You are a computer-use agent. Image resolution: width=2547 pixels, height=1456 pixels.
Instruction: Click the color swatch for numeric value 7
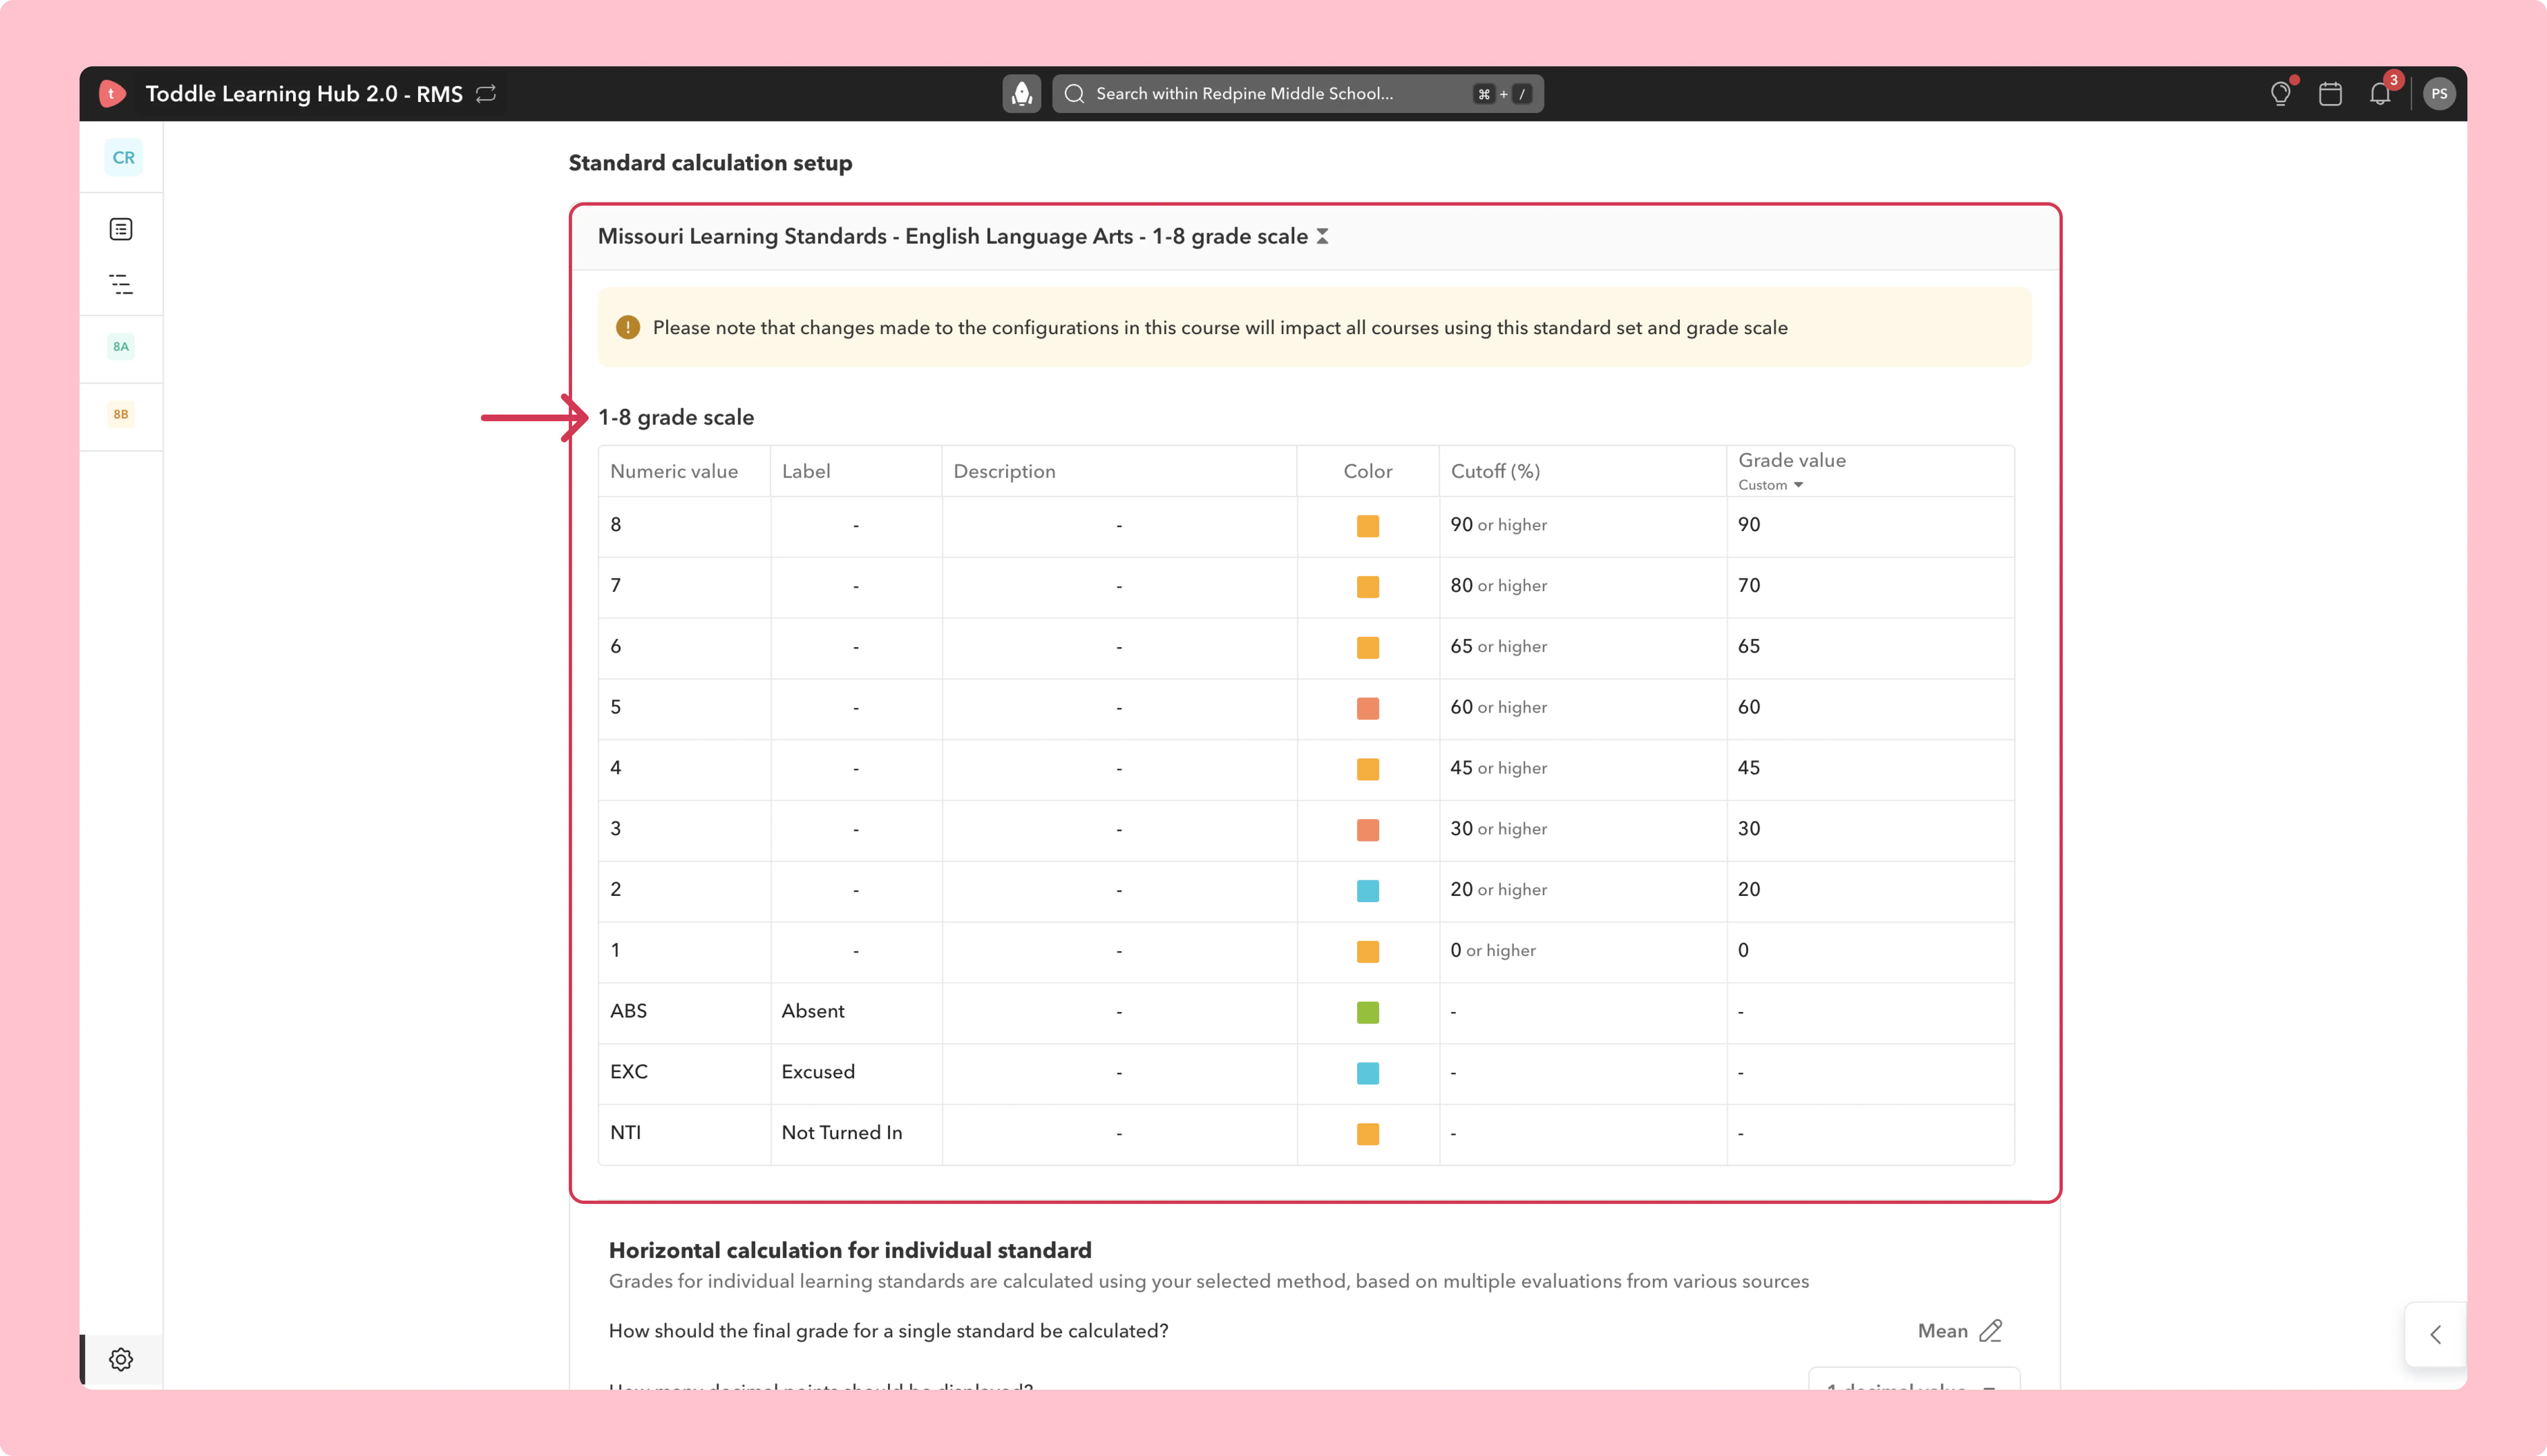(x=1368, y=587)
